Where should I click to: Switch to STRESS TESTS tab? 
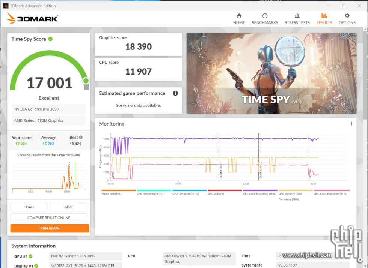coord(297,19)
